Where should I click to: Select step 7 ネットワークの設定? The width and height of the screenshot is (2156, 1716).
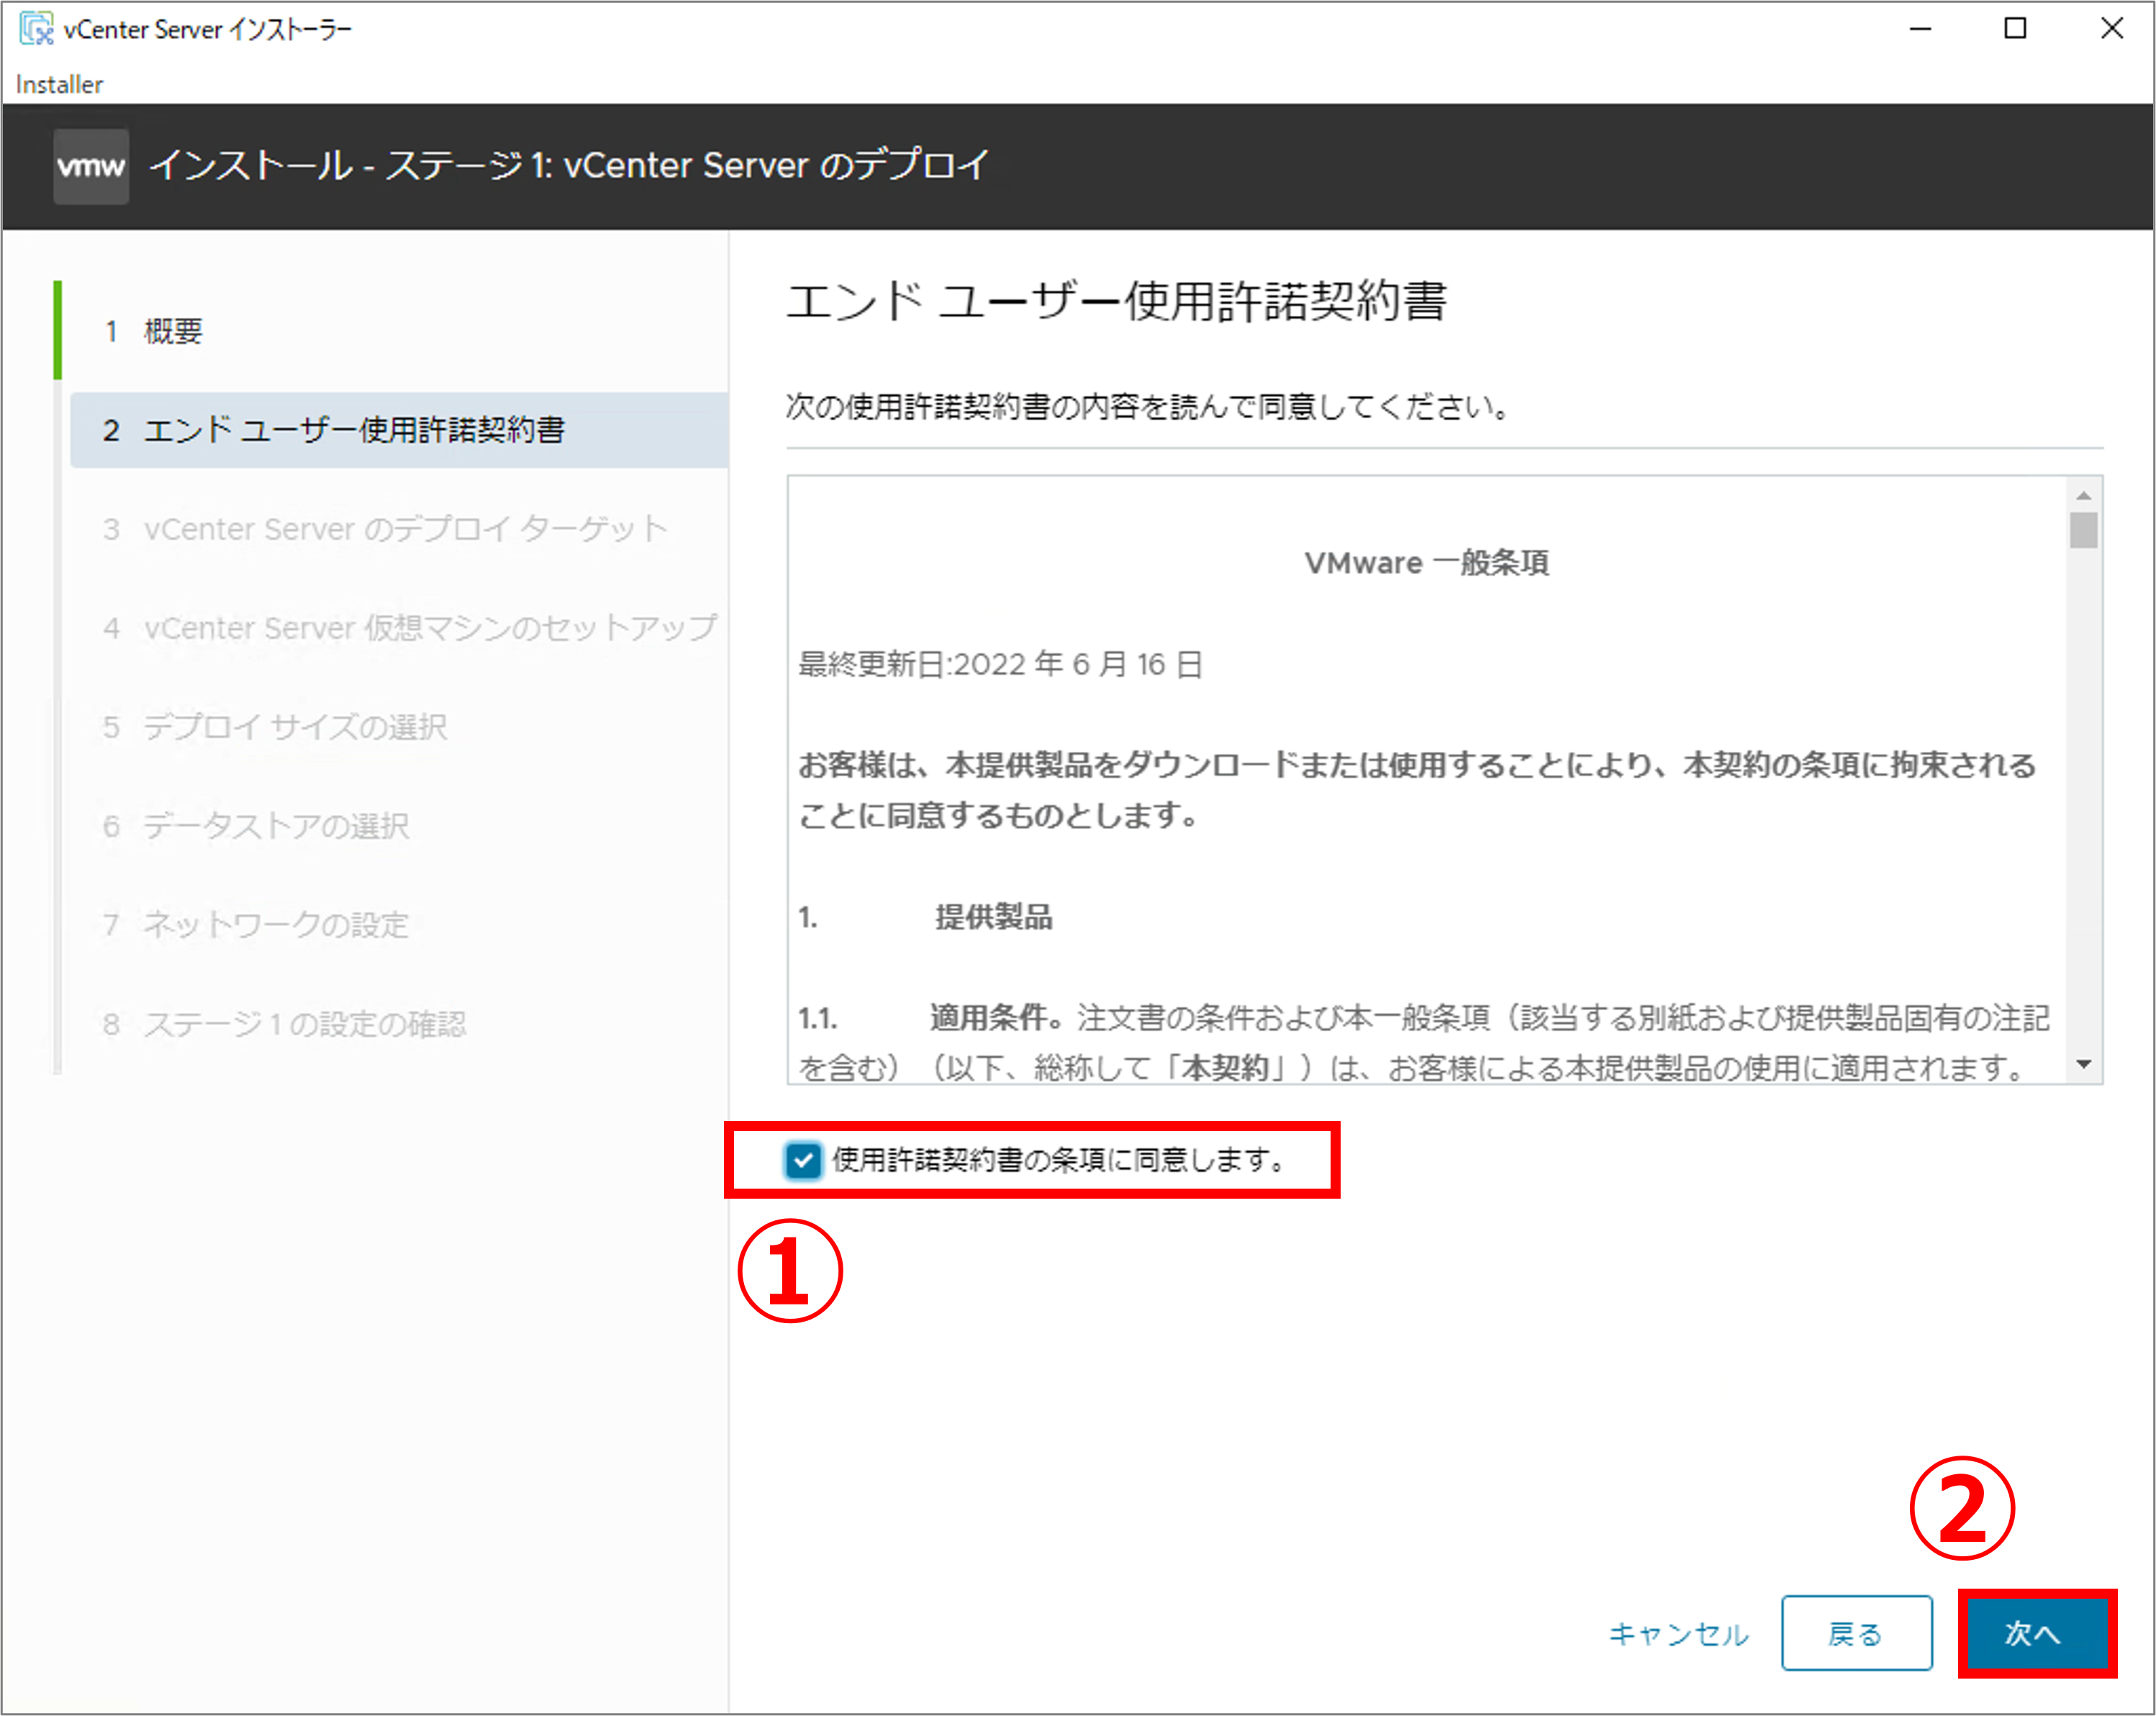point(399,925)
